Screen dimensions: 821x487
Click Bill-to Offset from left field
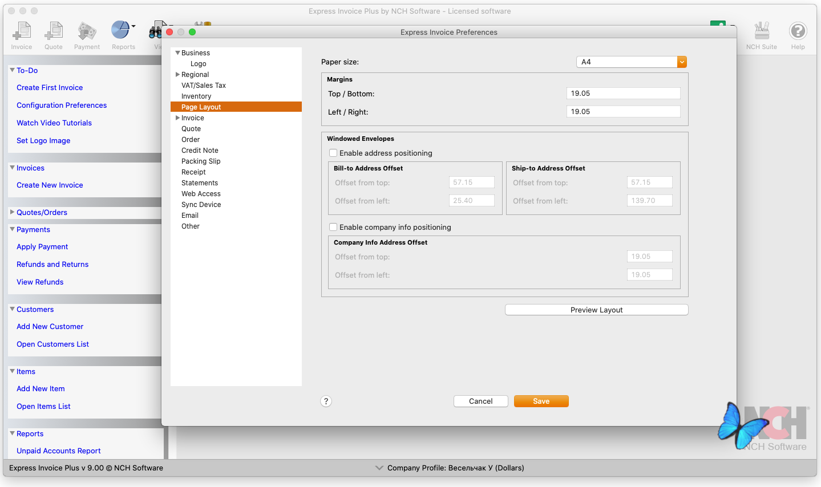click(472, 201)
